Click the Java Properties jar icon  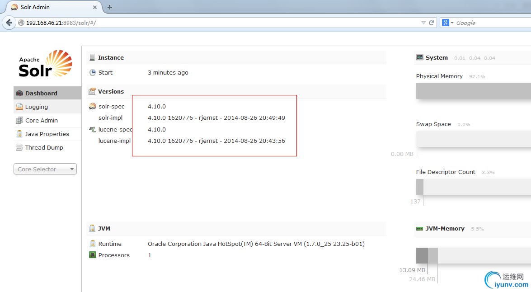(x=19, y=134)
